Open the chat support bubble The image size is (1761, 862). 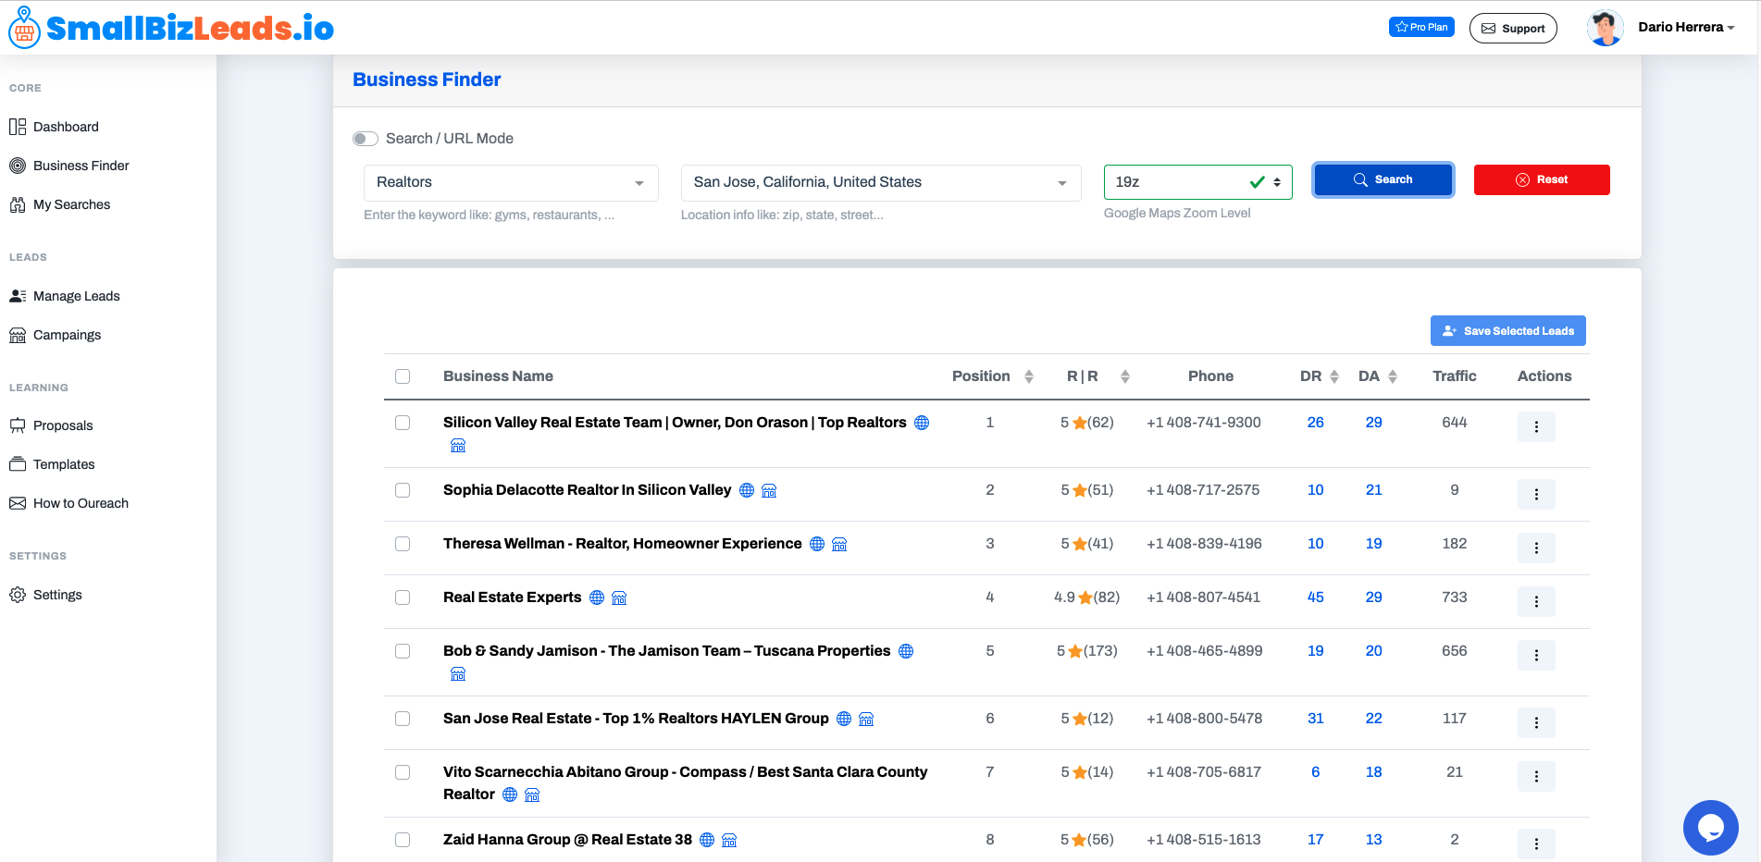pos(1710,828)
